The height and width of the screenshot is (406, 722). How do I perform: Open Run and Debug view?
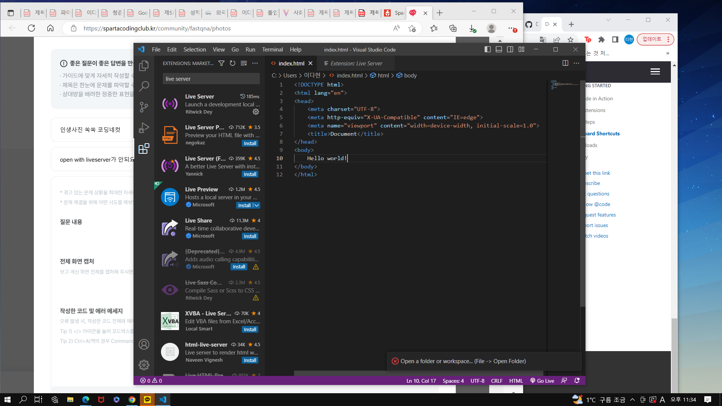pyautogui.click(x=144, y=128)
